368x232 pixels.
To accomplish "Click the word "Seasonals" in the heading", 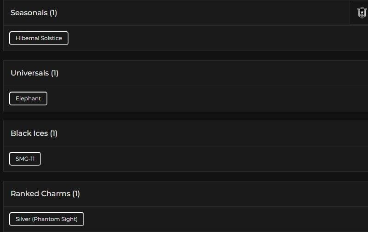I will pos(29,13).
